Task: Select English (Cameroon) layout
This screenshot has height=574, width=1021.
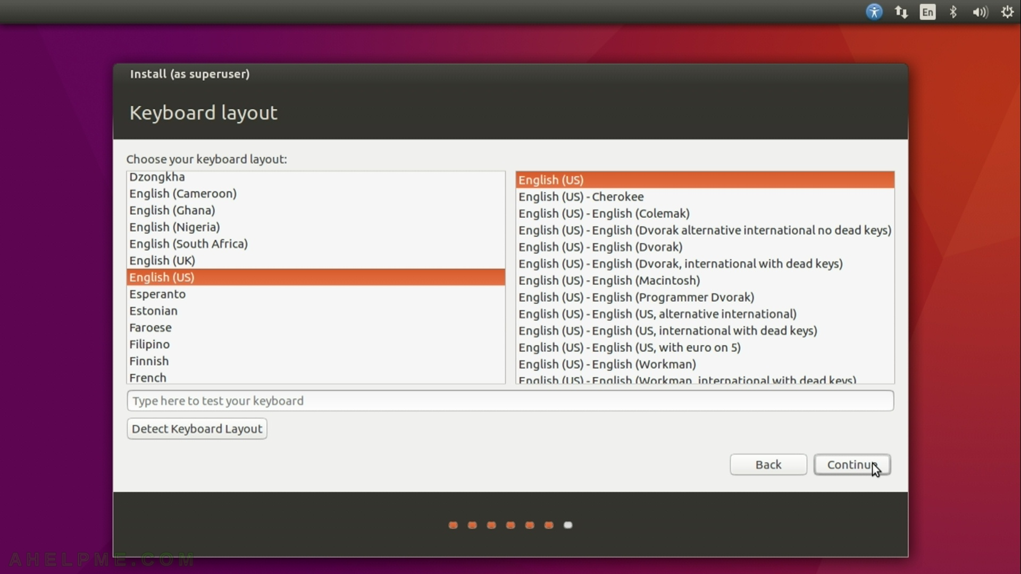Action: point(316,193)
